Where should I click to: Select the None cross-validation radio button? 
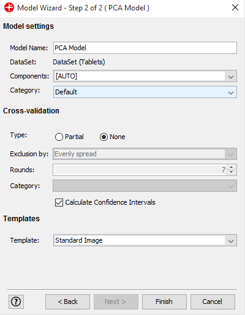[x=104, y=137]
